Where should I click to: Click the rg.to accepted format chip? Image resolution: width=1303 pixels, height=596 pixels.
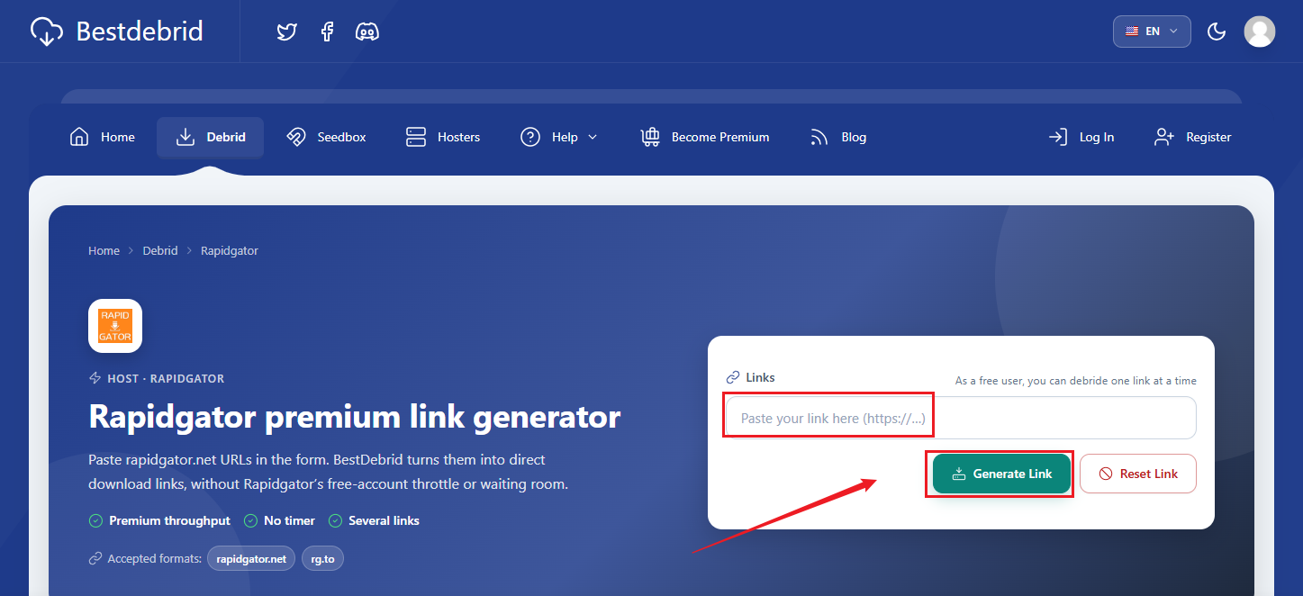(x=322, y=559)
